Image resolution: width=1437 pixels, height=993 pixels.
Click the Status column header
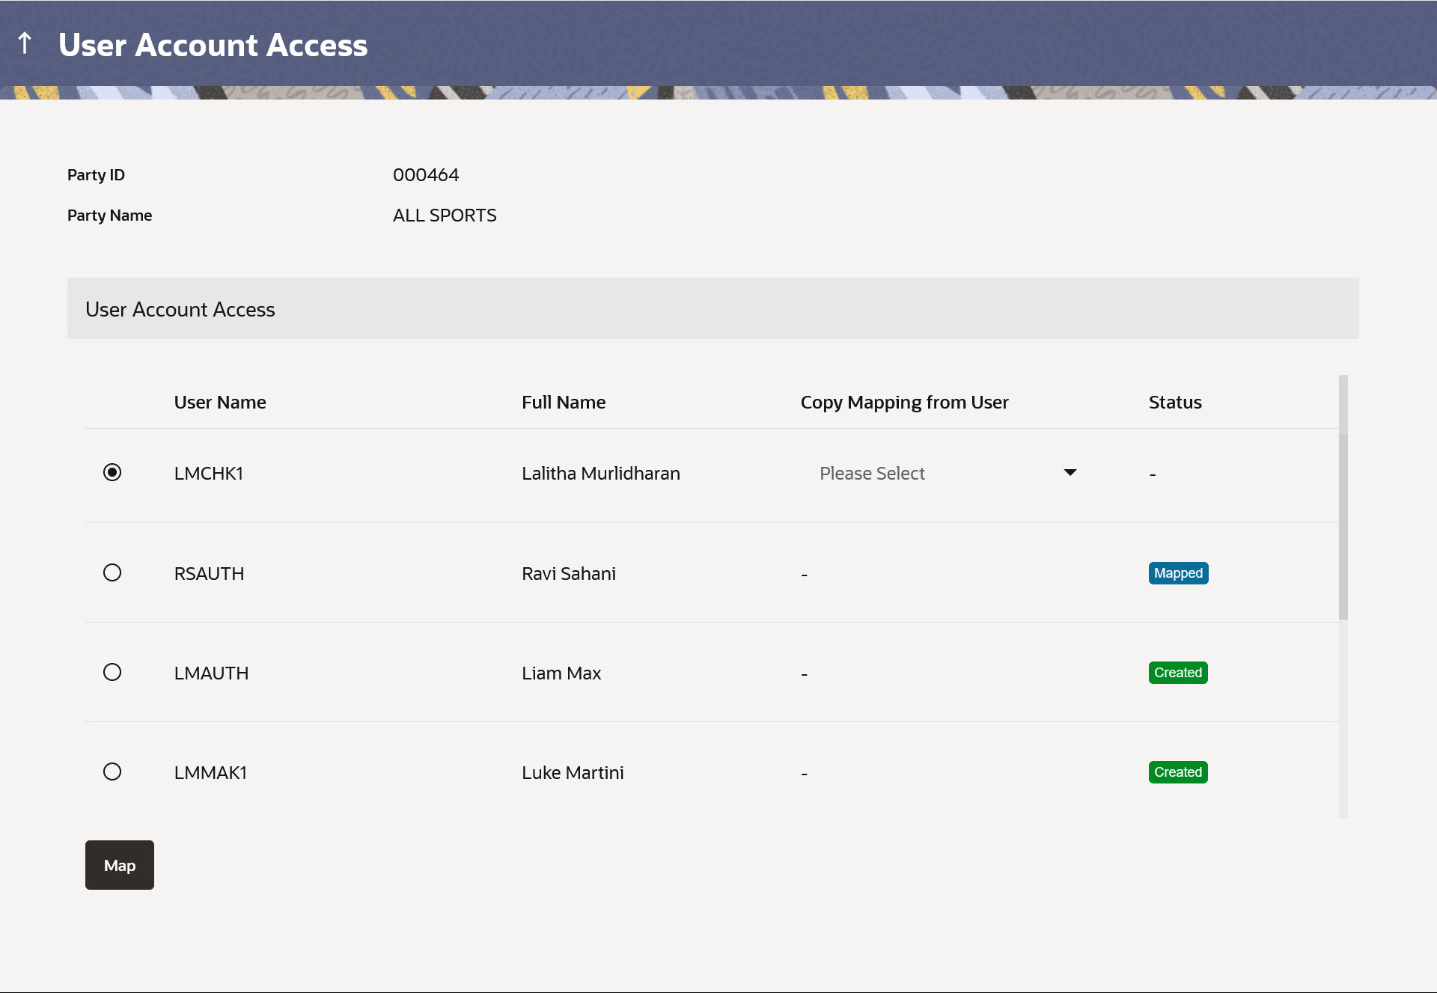[x=1175, y=403]
